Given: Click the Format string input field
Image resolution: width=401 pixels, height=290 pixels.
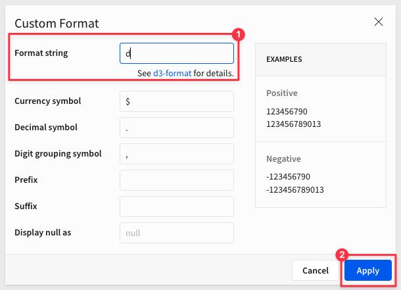Looking at the screenshot, I should (x=177, y=53).
